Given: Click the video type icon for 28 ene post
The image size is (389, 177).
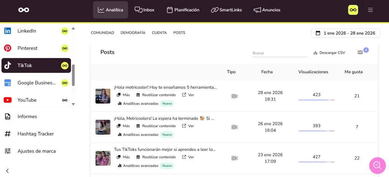Looking at the screenshot, I should point(234,96).
